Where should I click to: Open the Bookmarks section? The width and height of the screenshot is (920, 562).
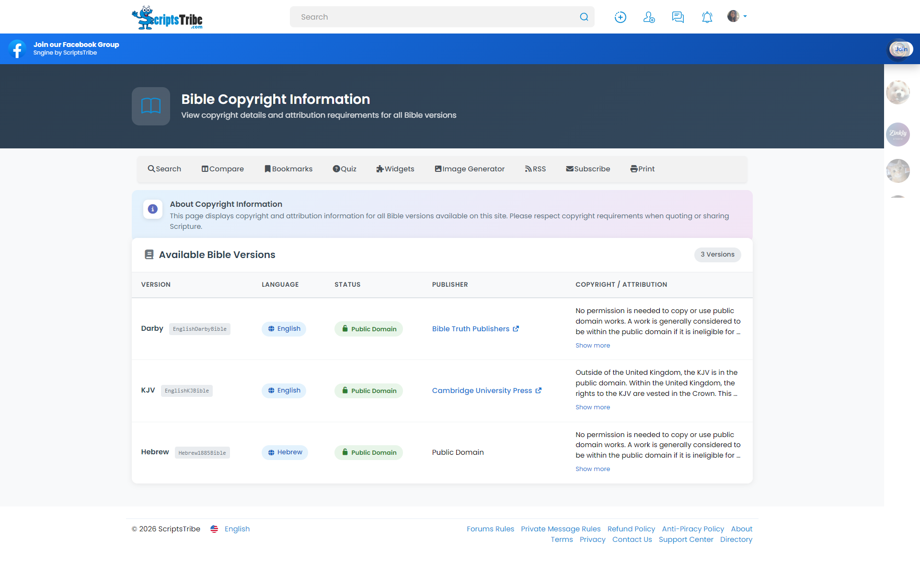click(288, 169)
